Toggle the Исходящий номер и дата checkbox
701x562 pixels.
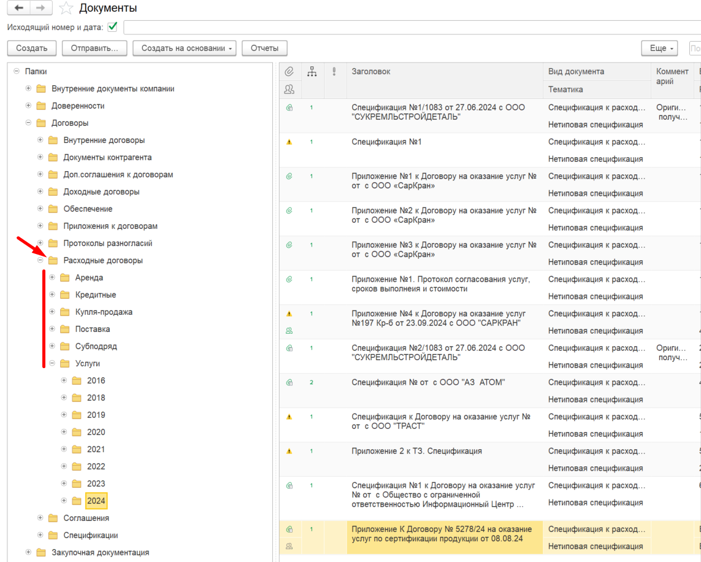click(113, 27)
